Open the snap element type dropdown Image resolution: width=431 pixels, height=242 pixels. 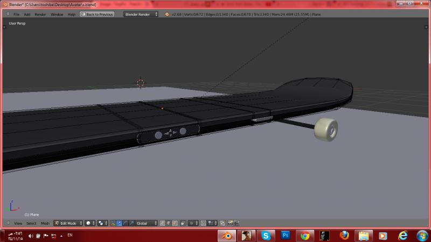212,223
